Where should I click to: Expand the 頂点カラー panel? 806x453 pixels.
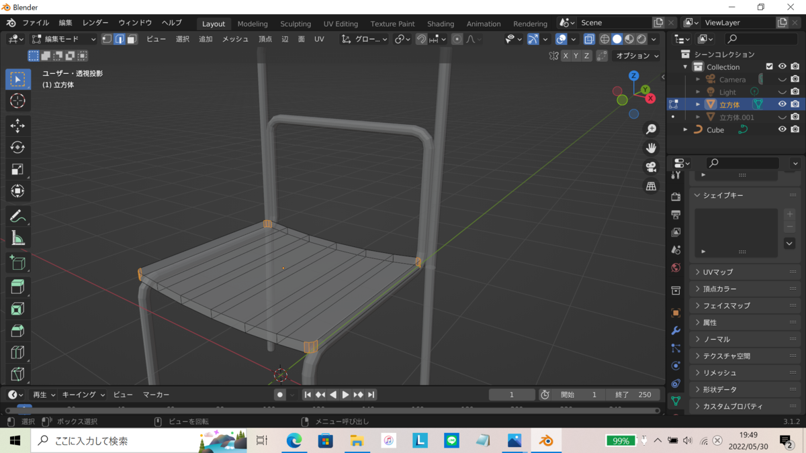(746, 289)
